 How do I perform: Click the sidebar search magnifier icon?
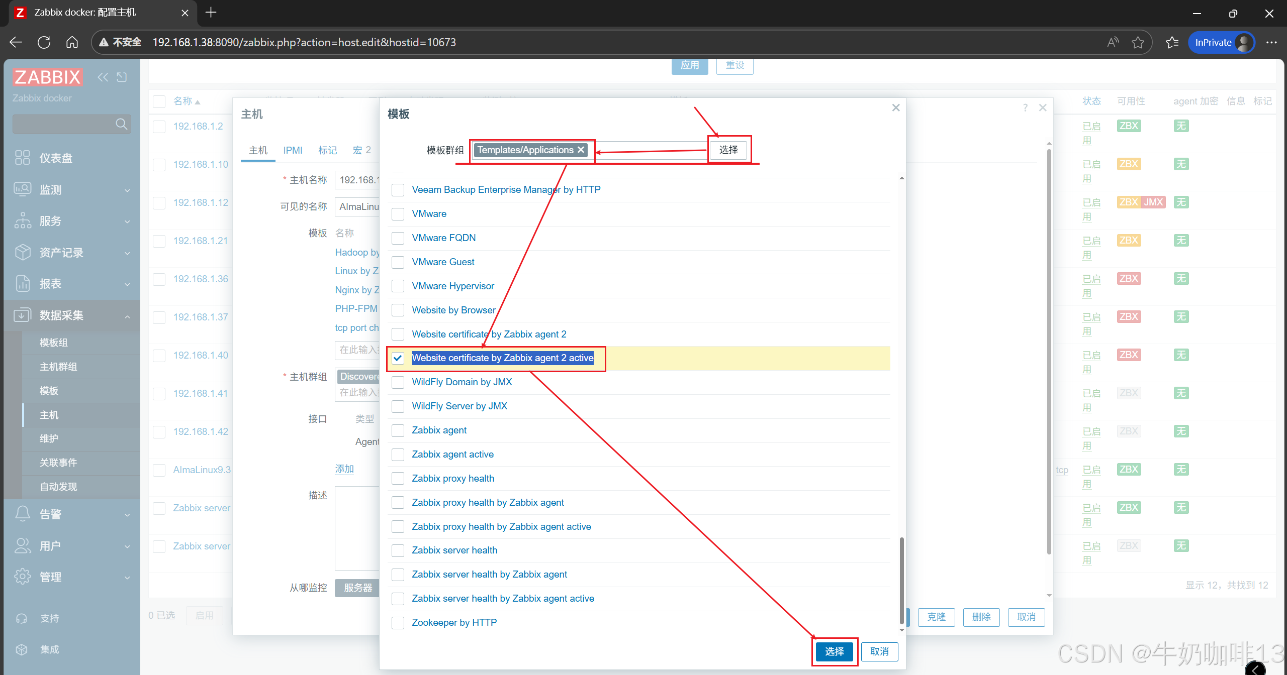tap(121, 124)
